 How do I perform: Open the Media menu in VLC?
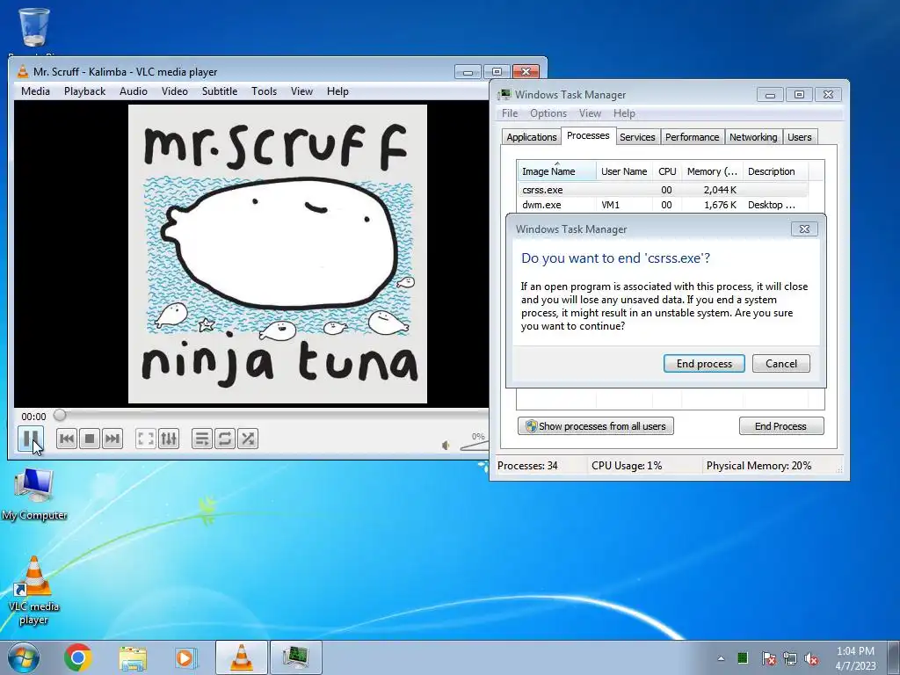point(35,91)
